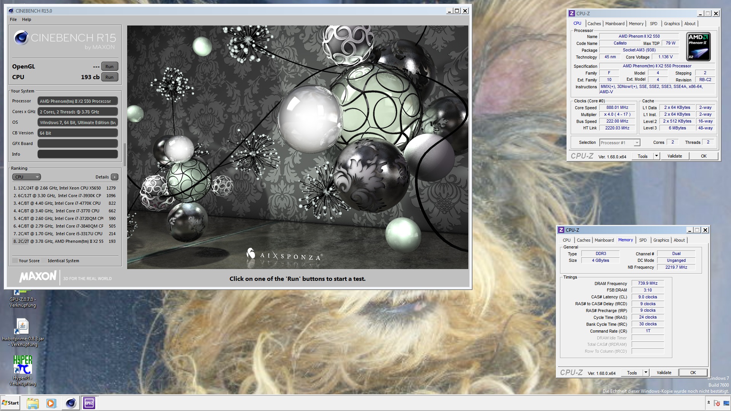Image resolution: width=731 pixels, height=411 pixels.
Task: Click the AMD Phenom II logo in CPU-Z
Action: (698, 47)
